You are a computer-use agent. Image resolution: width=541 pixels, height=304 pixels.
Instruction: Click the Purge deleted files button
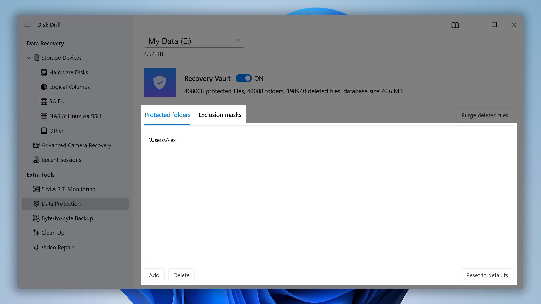point(485,115)
